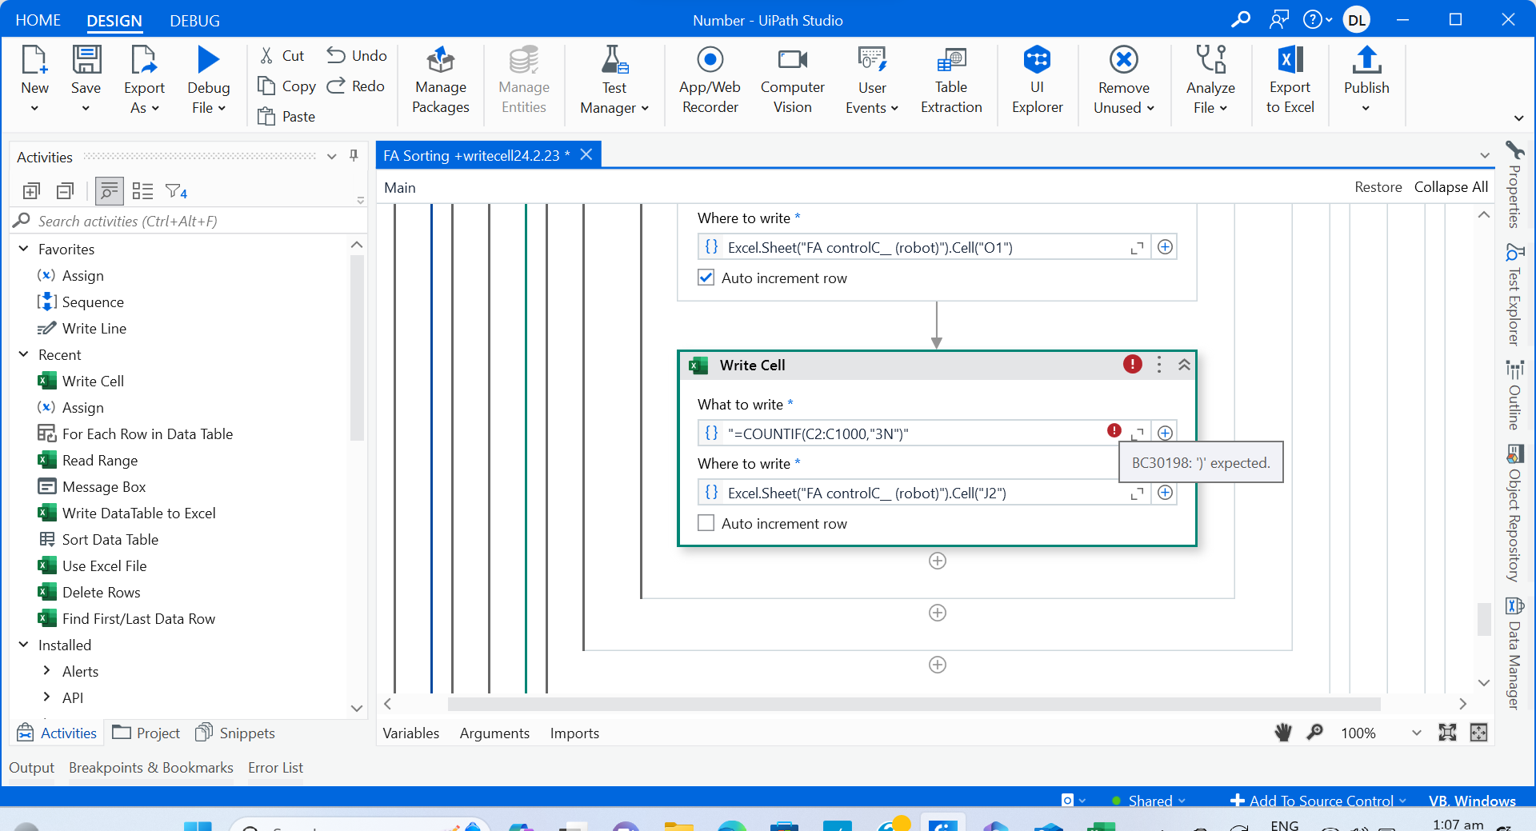
Task: Open the HOME ribbon tab
Action: [x=38, y=20]
